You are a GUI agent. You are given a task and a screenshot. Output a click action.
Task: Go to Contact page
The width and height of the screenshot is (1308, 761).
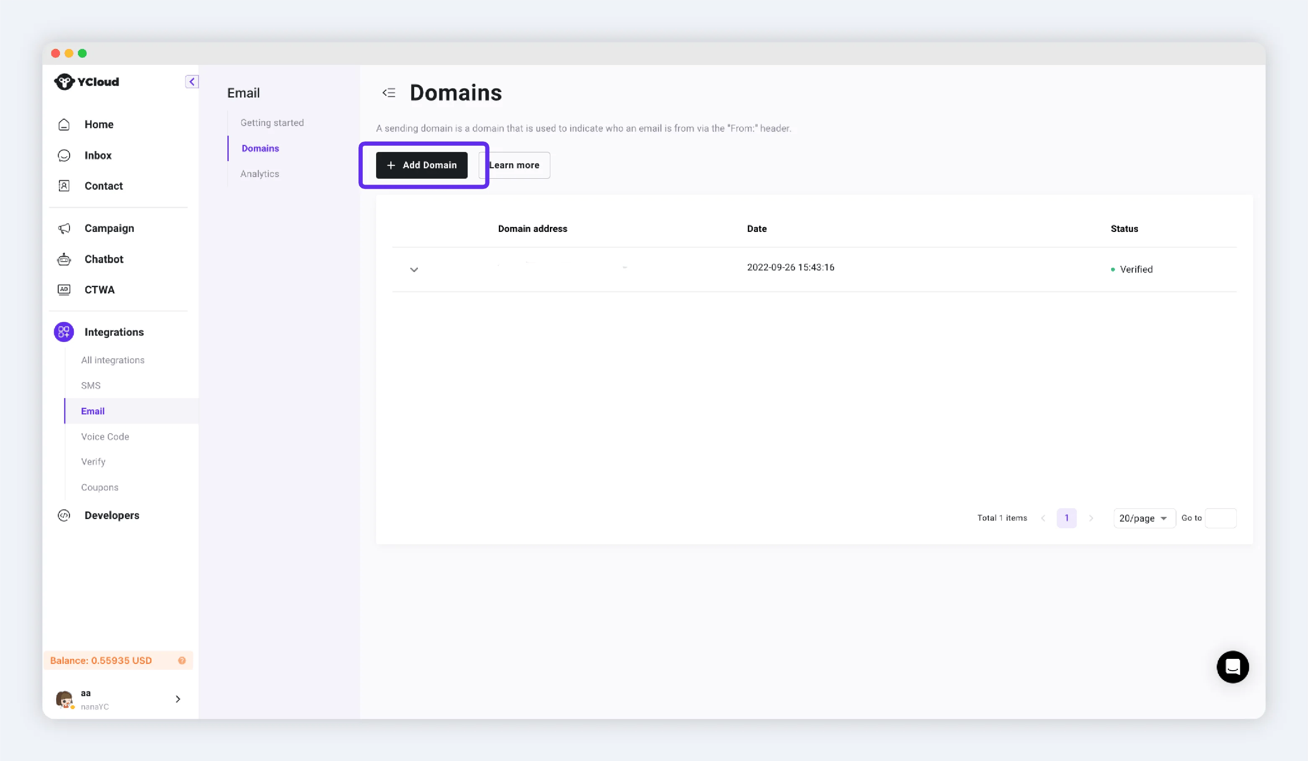pyautogui.click(x=103, y=186)
